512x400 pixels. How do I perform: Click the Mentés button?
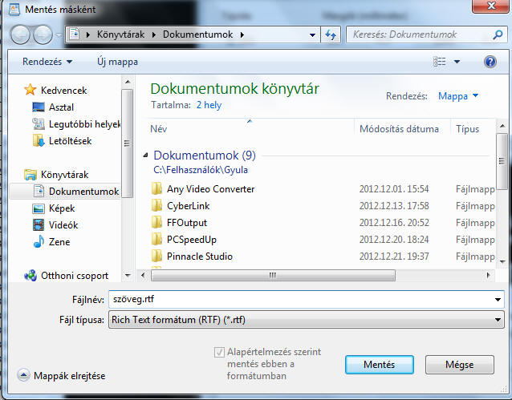(379, 365)
